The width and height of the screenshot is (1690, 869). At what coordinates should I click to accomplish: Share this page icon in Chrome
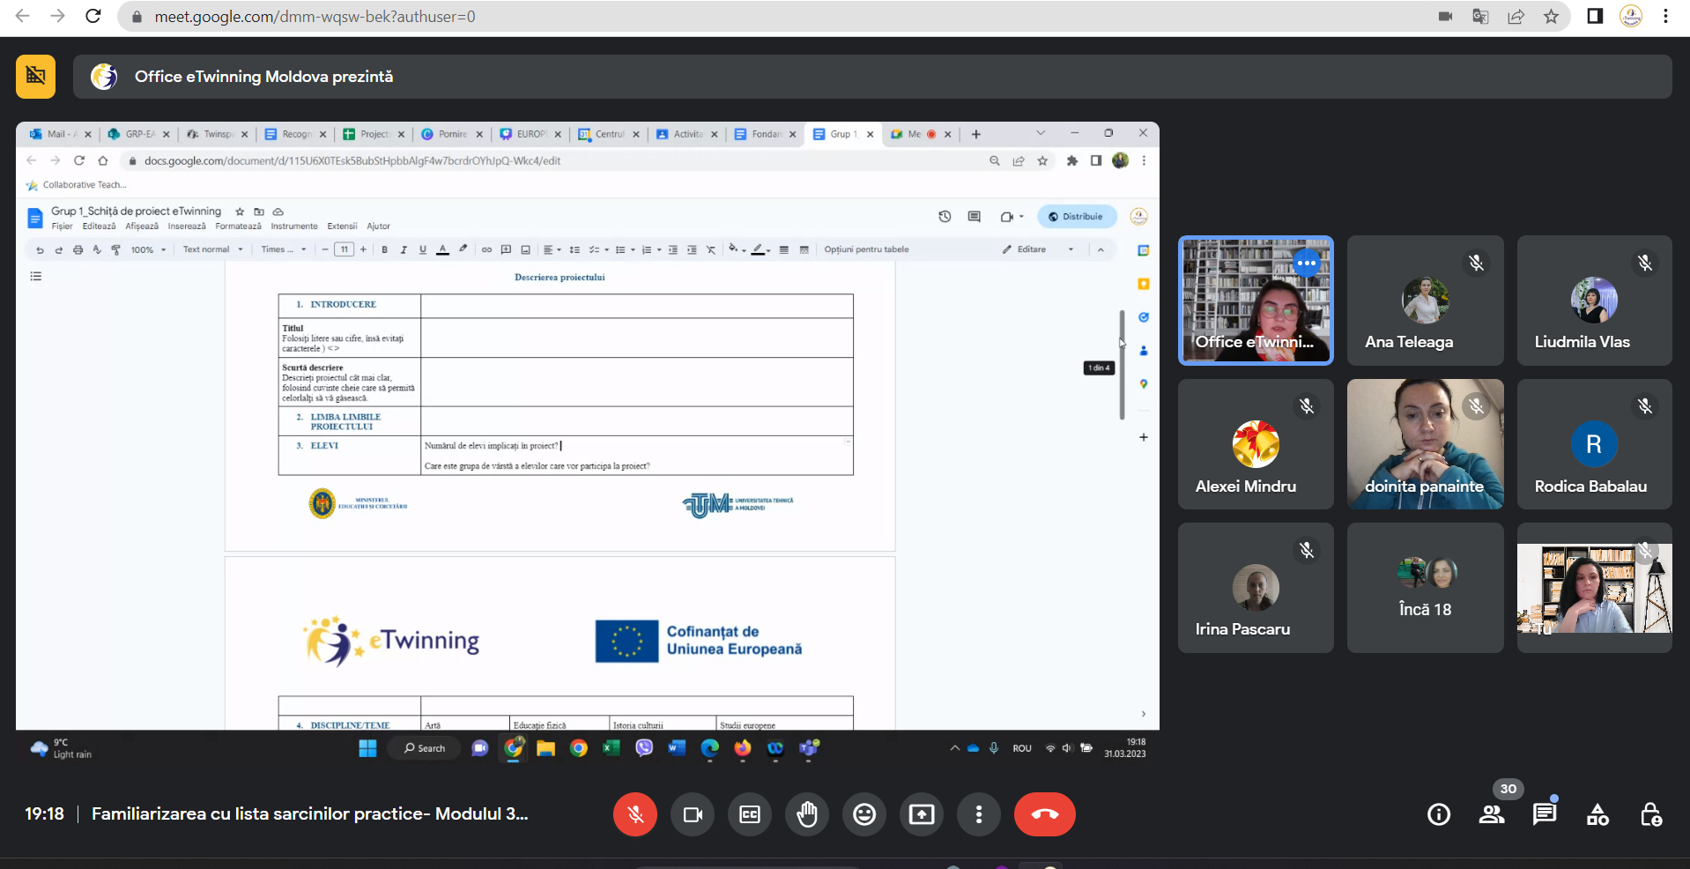click(1516, 17)
